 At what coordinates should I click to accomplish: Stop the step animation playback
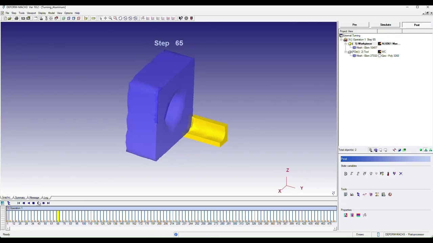click(33, 203)
